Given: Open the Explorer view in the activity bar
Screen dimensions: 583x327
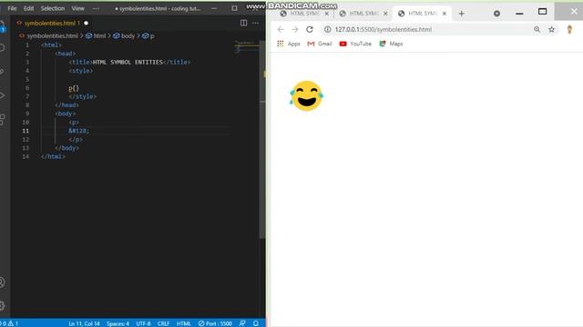Looking at the screenshot, I should point(2,26).
